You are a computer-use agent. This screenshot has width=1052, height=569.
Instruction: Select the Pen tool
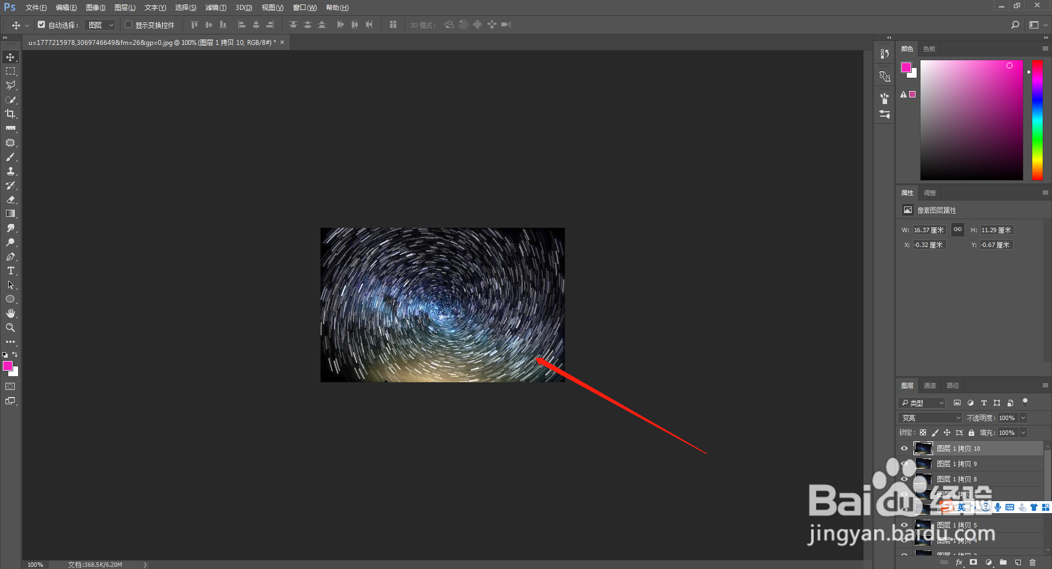[x=10, y=256]
